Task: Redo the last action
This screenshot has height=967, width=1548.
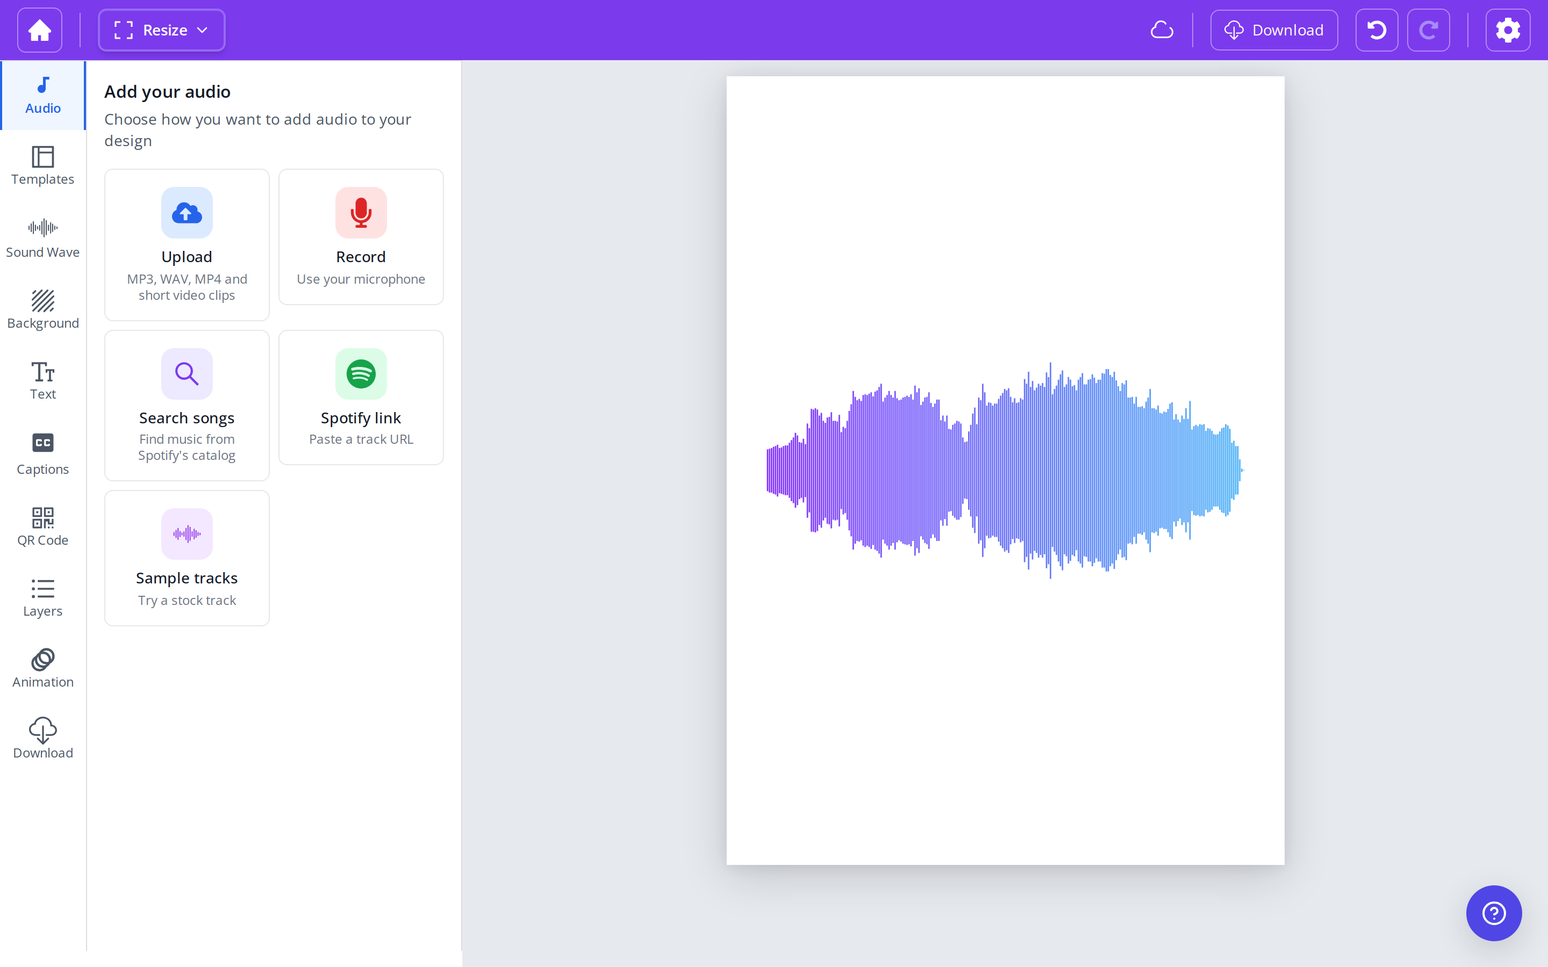Action: 1428,30
